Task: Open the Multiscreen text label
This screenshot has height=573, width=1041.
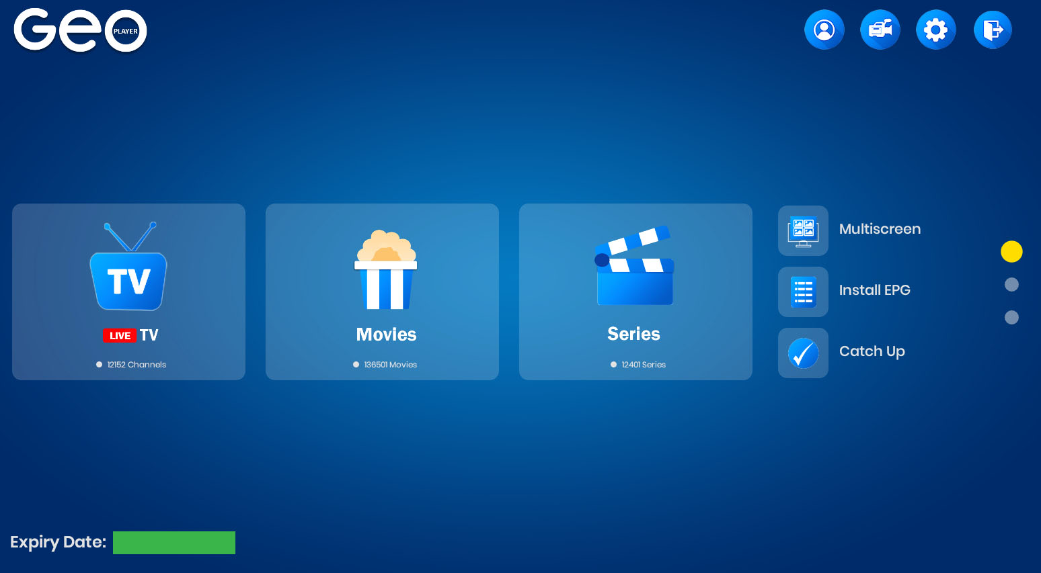Action: point(880,229)
